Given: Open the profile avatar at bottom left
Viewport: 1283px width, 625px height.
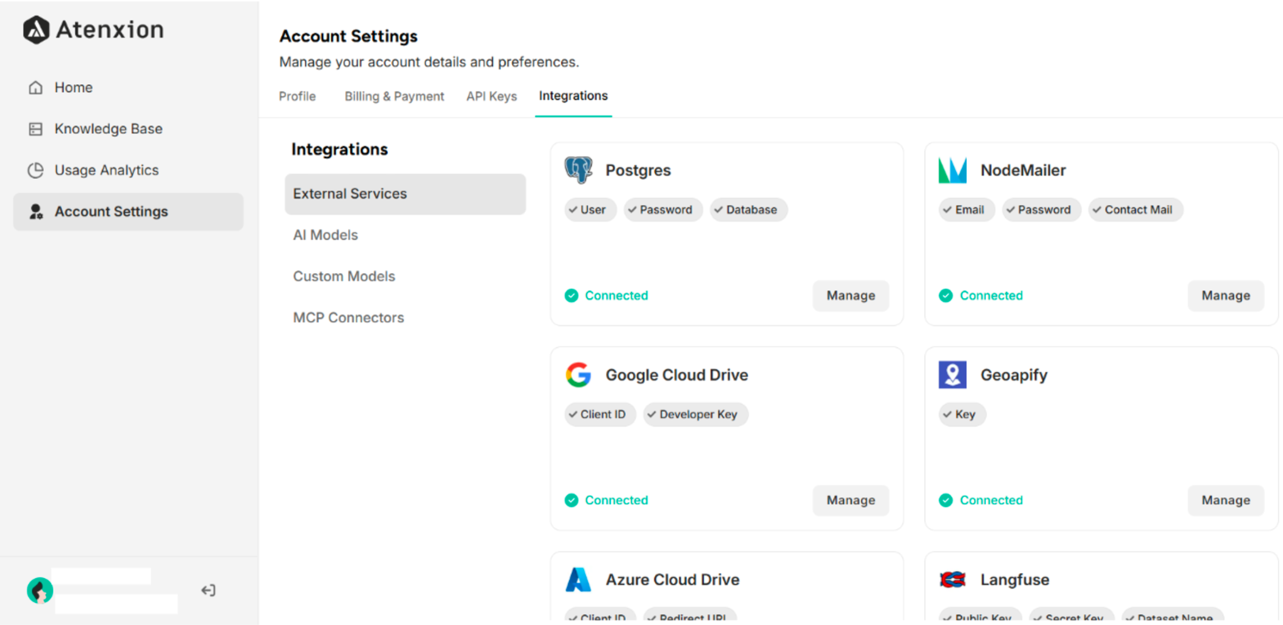Looking at the screenshot, I should 39,590.
